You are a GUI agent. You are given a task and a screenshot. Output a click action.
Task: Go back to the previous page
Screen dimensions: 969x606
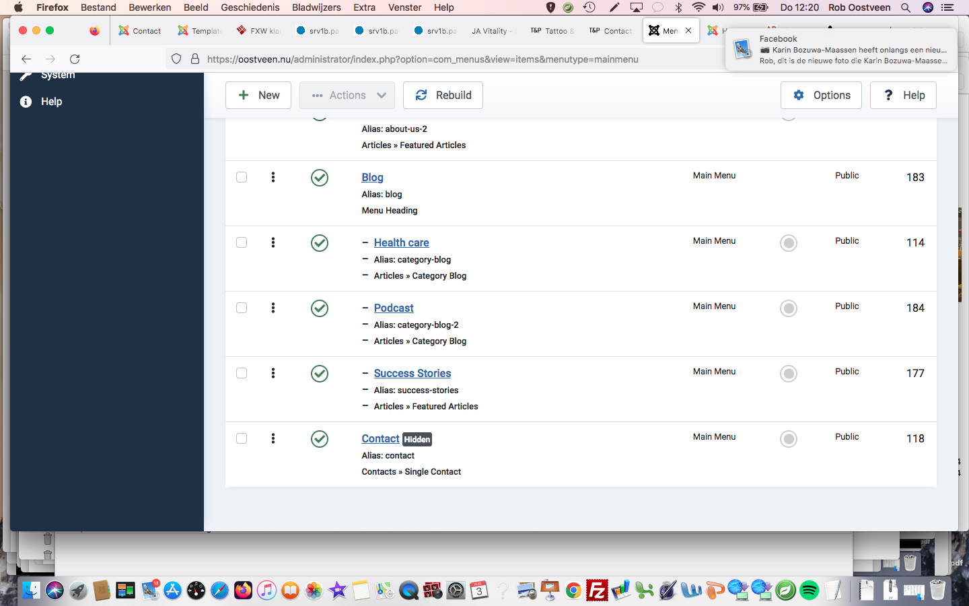coord(26,59)
